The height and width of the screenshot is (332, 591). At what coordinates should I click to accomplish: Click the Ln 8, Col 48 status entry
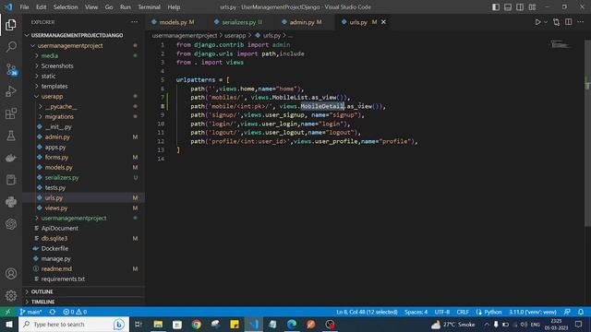point(367,312)
